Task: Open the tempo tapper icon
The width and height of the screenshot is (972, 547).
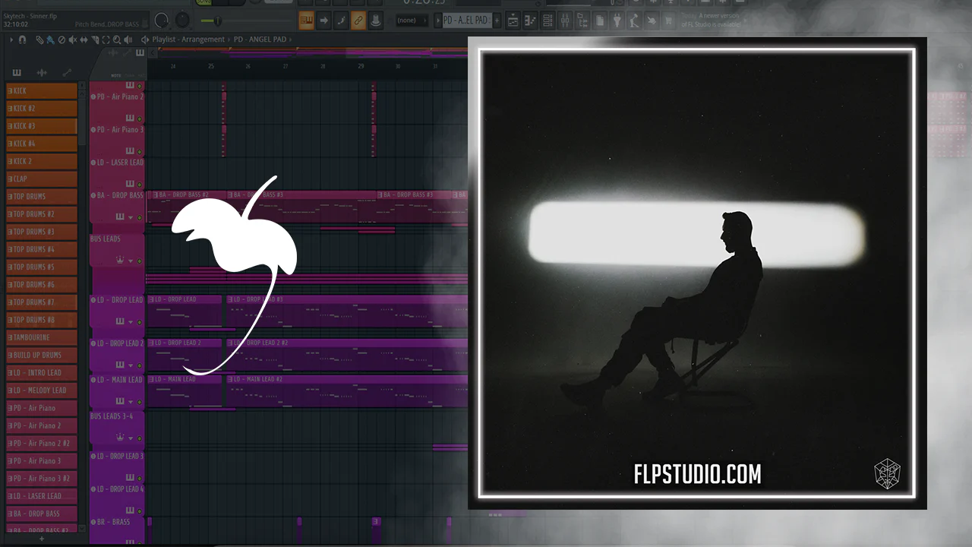Action: coord(634,21)
